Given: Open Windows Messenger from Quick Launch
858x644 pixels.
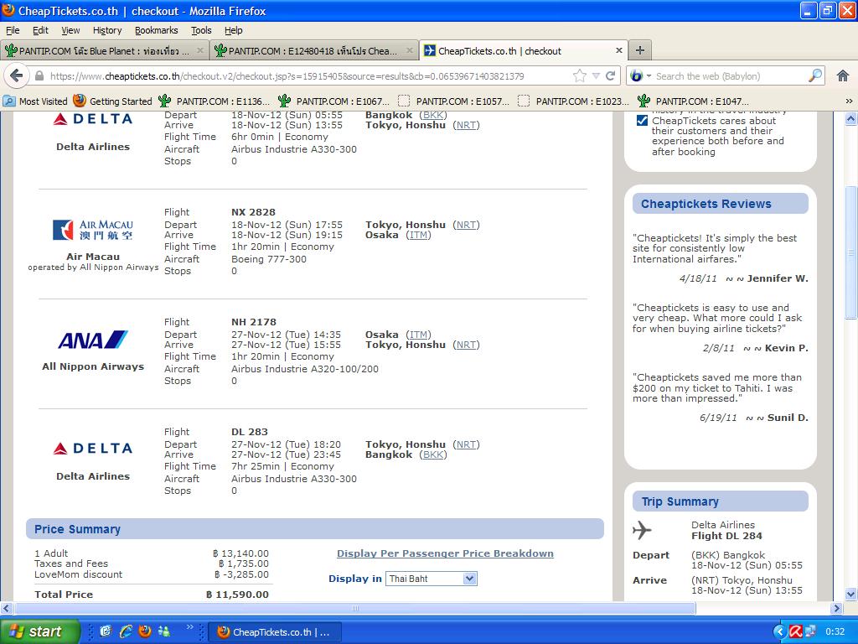Looking at the screenshot, I should pos(163,631).
